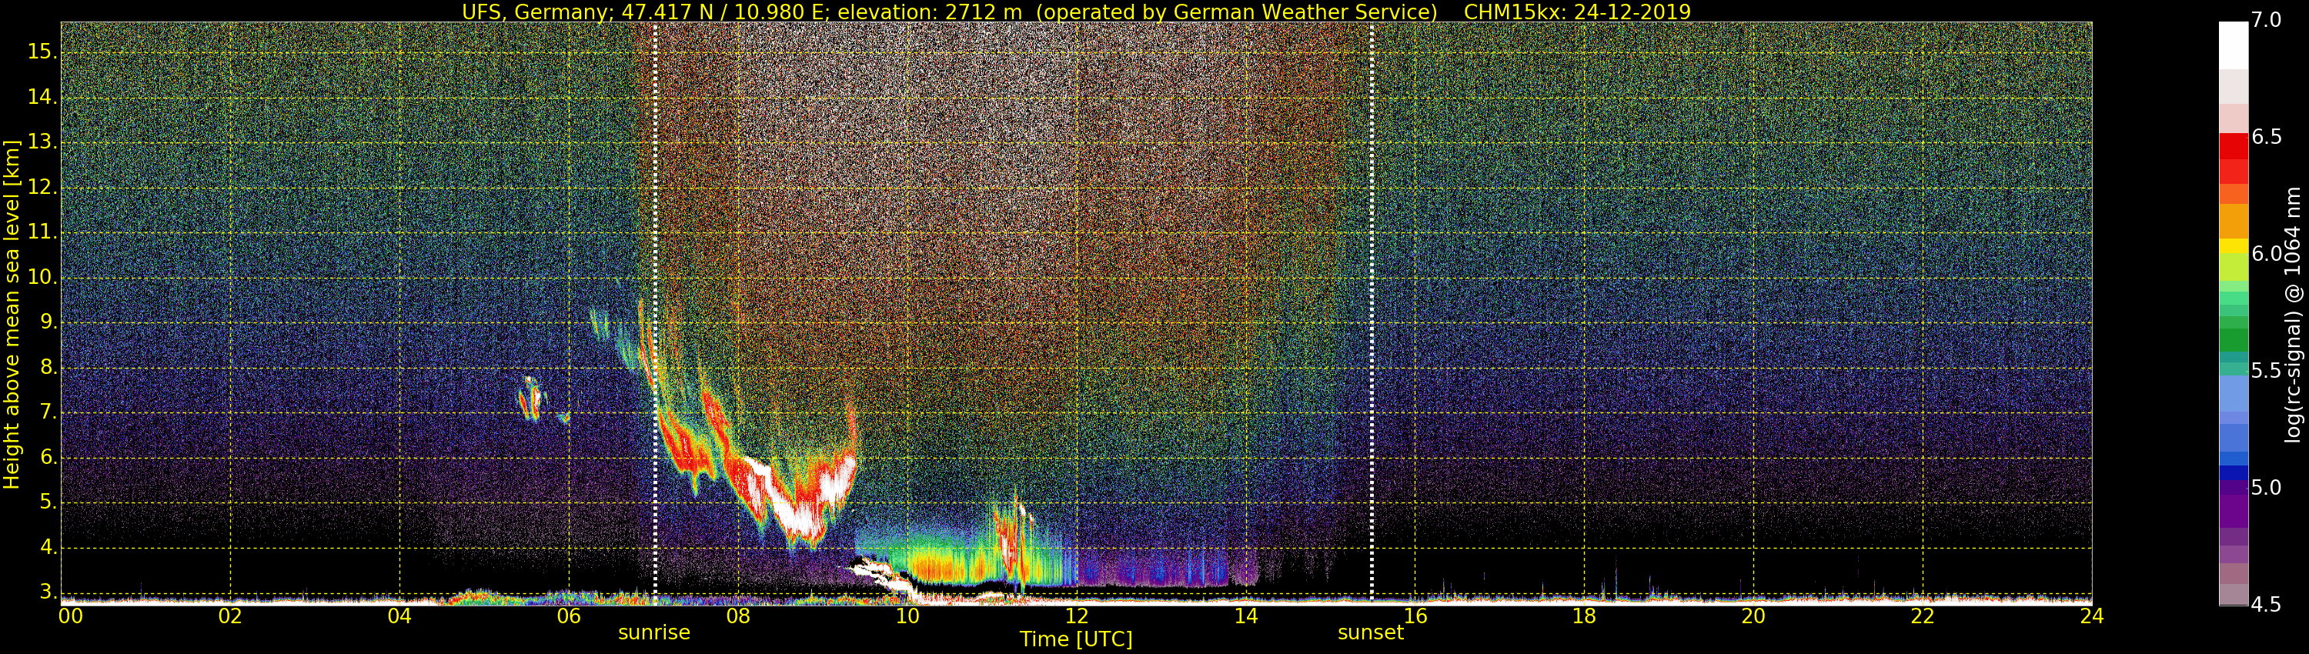Click the '16' time tick label
Viewport: 2309px width, 654px height.
pyautogui.click(x=1415, y=616)
